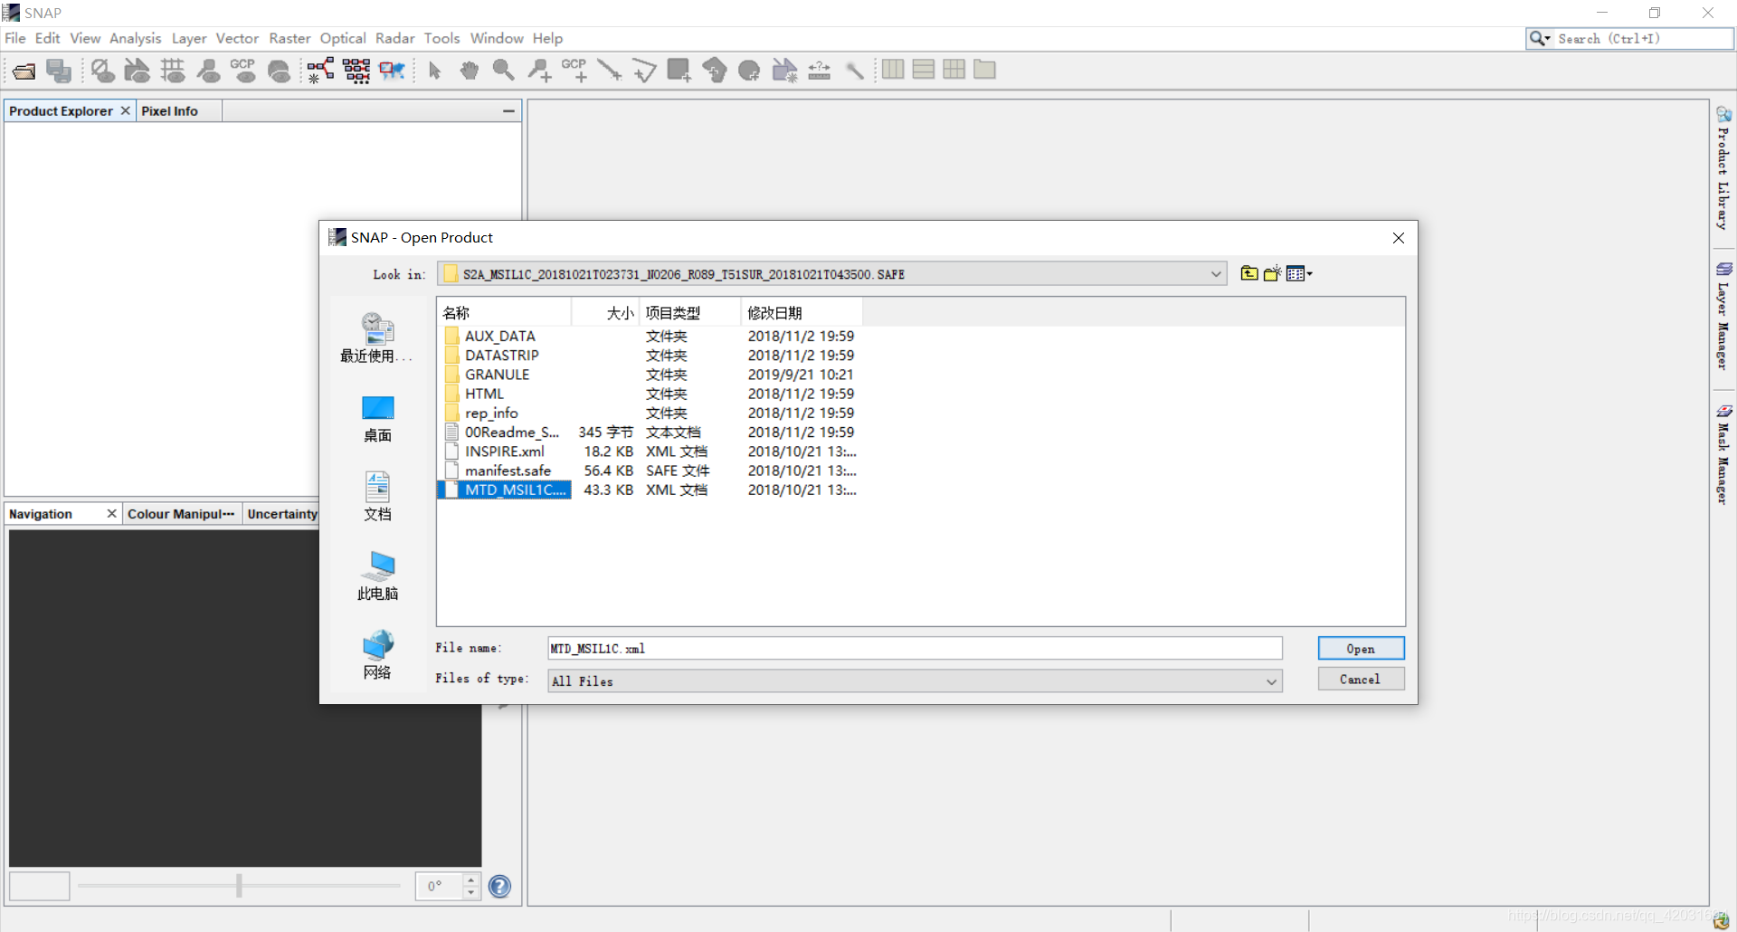Sort by 修改日期 column header
The height and width of the screenshot is (932, 1737).
coord(802,313)
